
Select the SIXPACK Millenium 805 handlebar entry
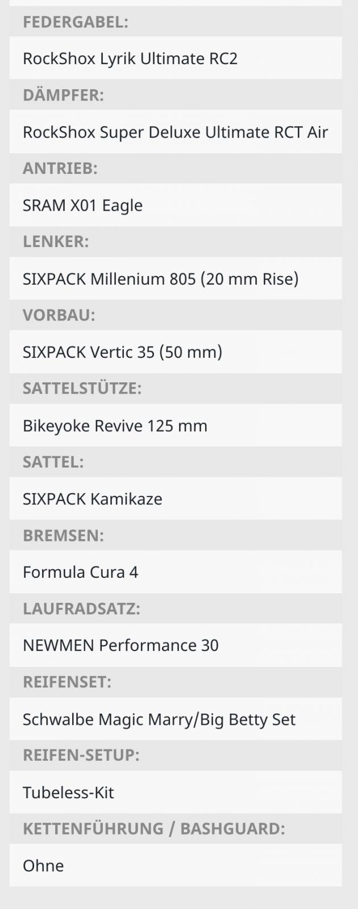160,278
